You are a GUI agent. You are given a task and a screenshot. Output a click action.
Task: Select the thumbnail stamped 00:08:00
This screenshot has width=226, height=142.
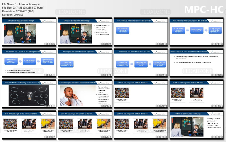(x=141, y=125)
